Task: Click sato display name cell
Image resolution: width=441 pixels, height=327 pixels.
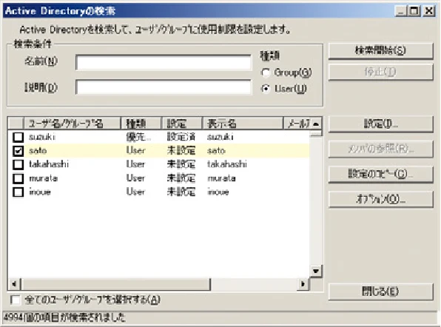Action: pos(216,151)
